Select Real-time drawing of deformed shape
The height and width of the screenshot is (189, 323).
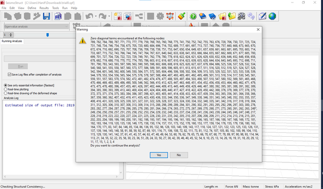(x=6, y=93)
